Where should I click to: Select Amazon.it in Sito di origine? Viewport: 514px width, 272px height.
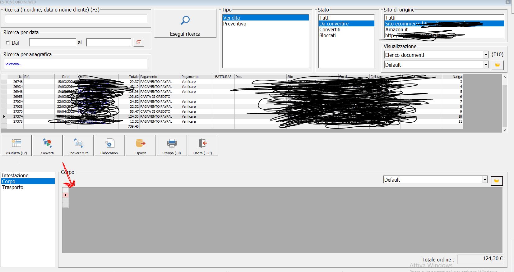tap(444, 29)
